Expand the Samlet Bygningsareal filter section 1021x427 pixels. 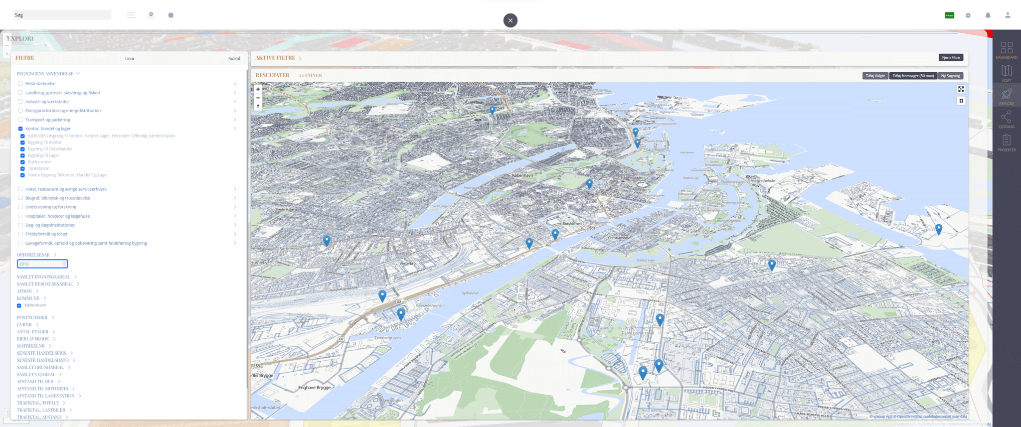75,277
